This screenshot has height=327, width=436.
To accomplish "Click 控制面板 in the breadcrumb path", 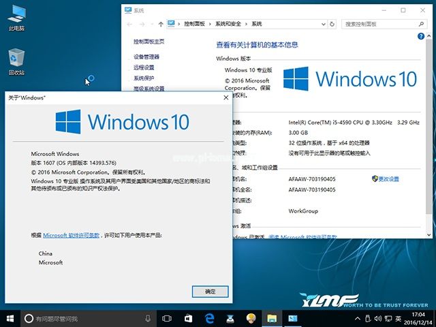I will tap(195, 24).
